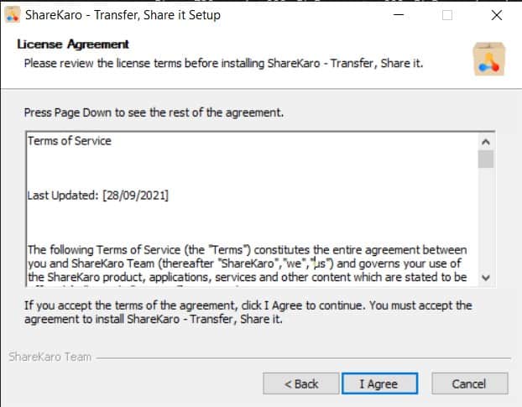Click the Press Page Down instruction text

(154, 112)
